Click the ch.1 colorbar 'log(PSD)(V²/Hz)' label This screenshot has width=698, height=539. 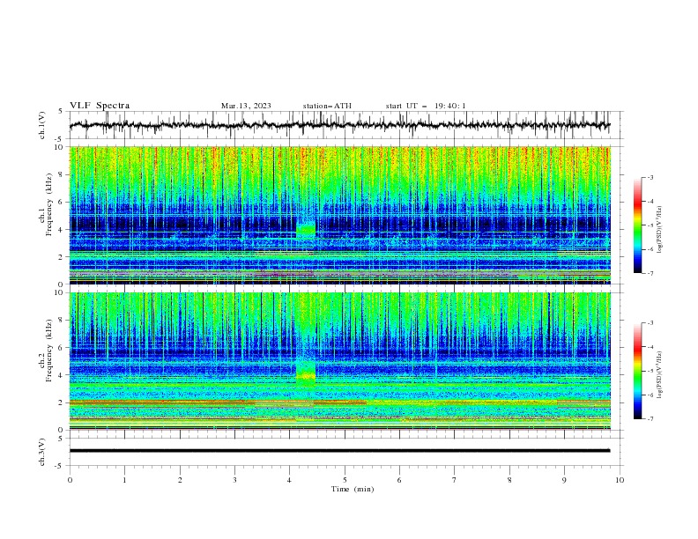click(x=659, y=230)
